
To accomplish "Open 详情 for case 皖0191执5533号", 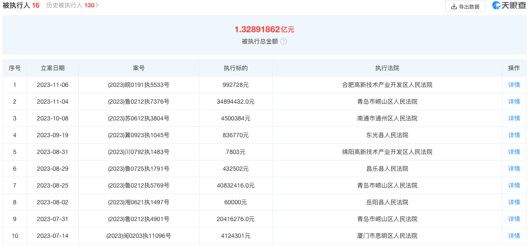I will coord(514,85).
